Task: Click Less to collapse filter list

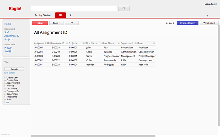Action: tap(7, 102)
